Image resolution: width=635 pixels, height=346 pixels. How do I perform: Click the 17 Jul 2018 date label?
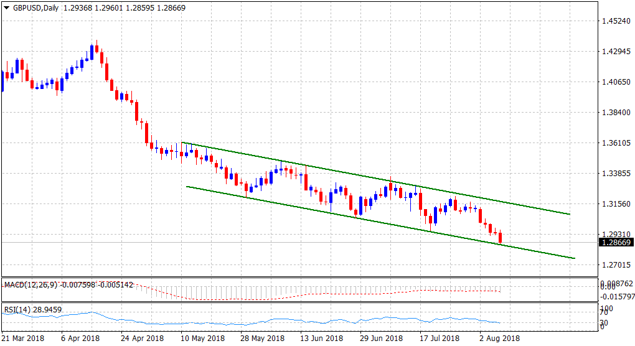tap(440, 339)
